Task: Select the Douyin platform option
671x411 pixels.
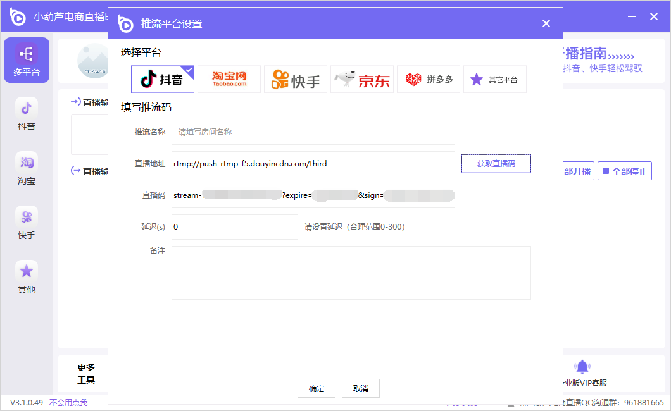Action: click(x=163, y=80)
